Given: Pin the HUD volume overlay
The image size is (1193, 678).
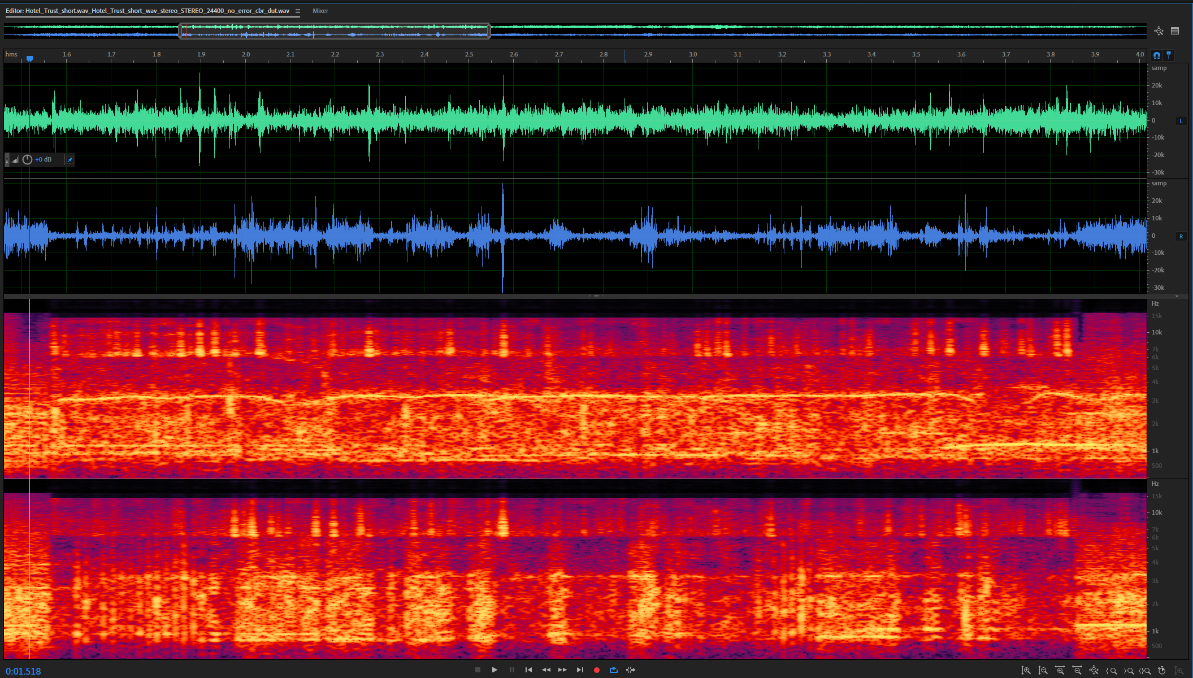Looking at the screenshot, I should click(x=70, y=160).
